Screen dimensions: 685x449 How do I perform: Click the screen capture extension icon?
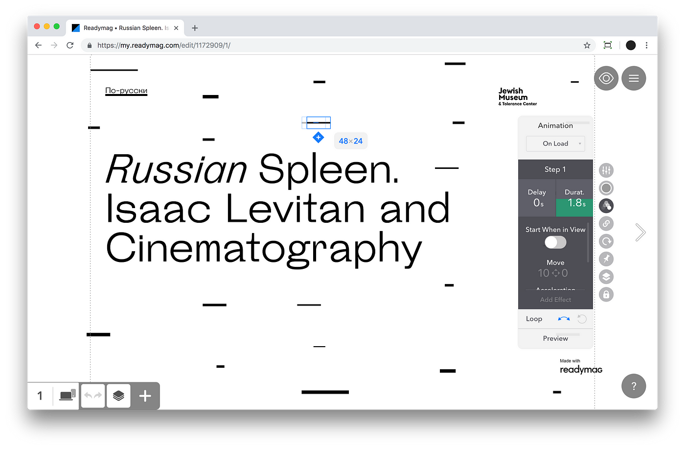(x=608, y=45)
